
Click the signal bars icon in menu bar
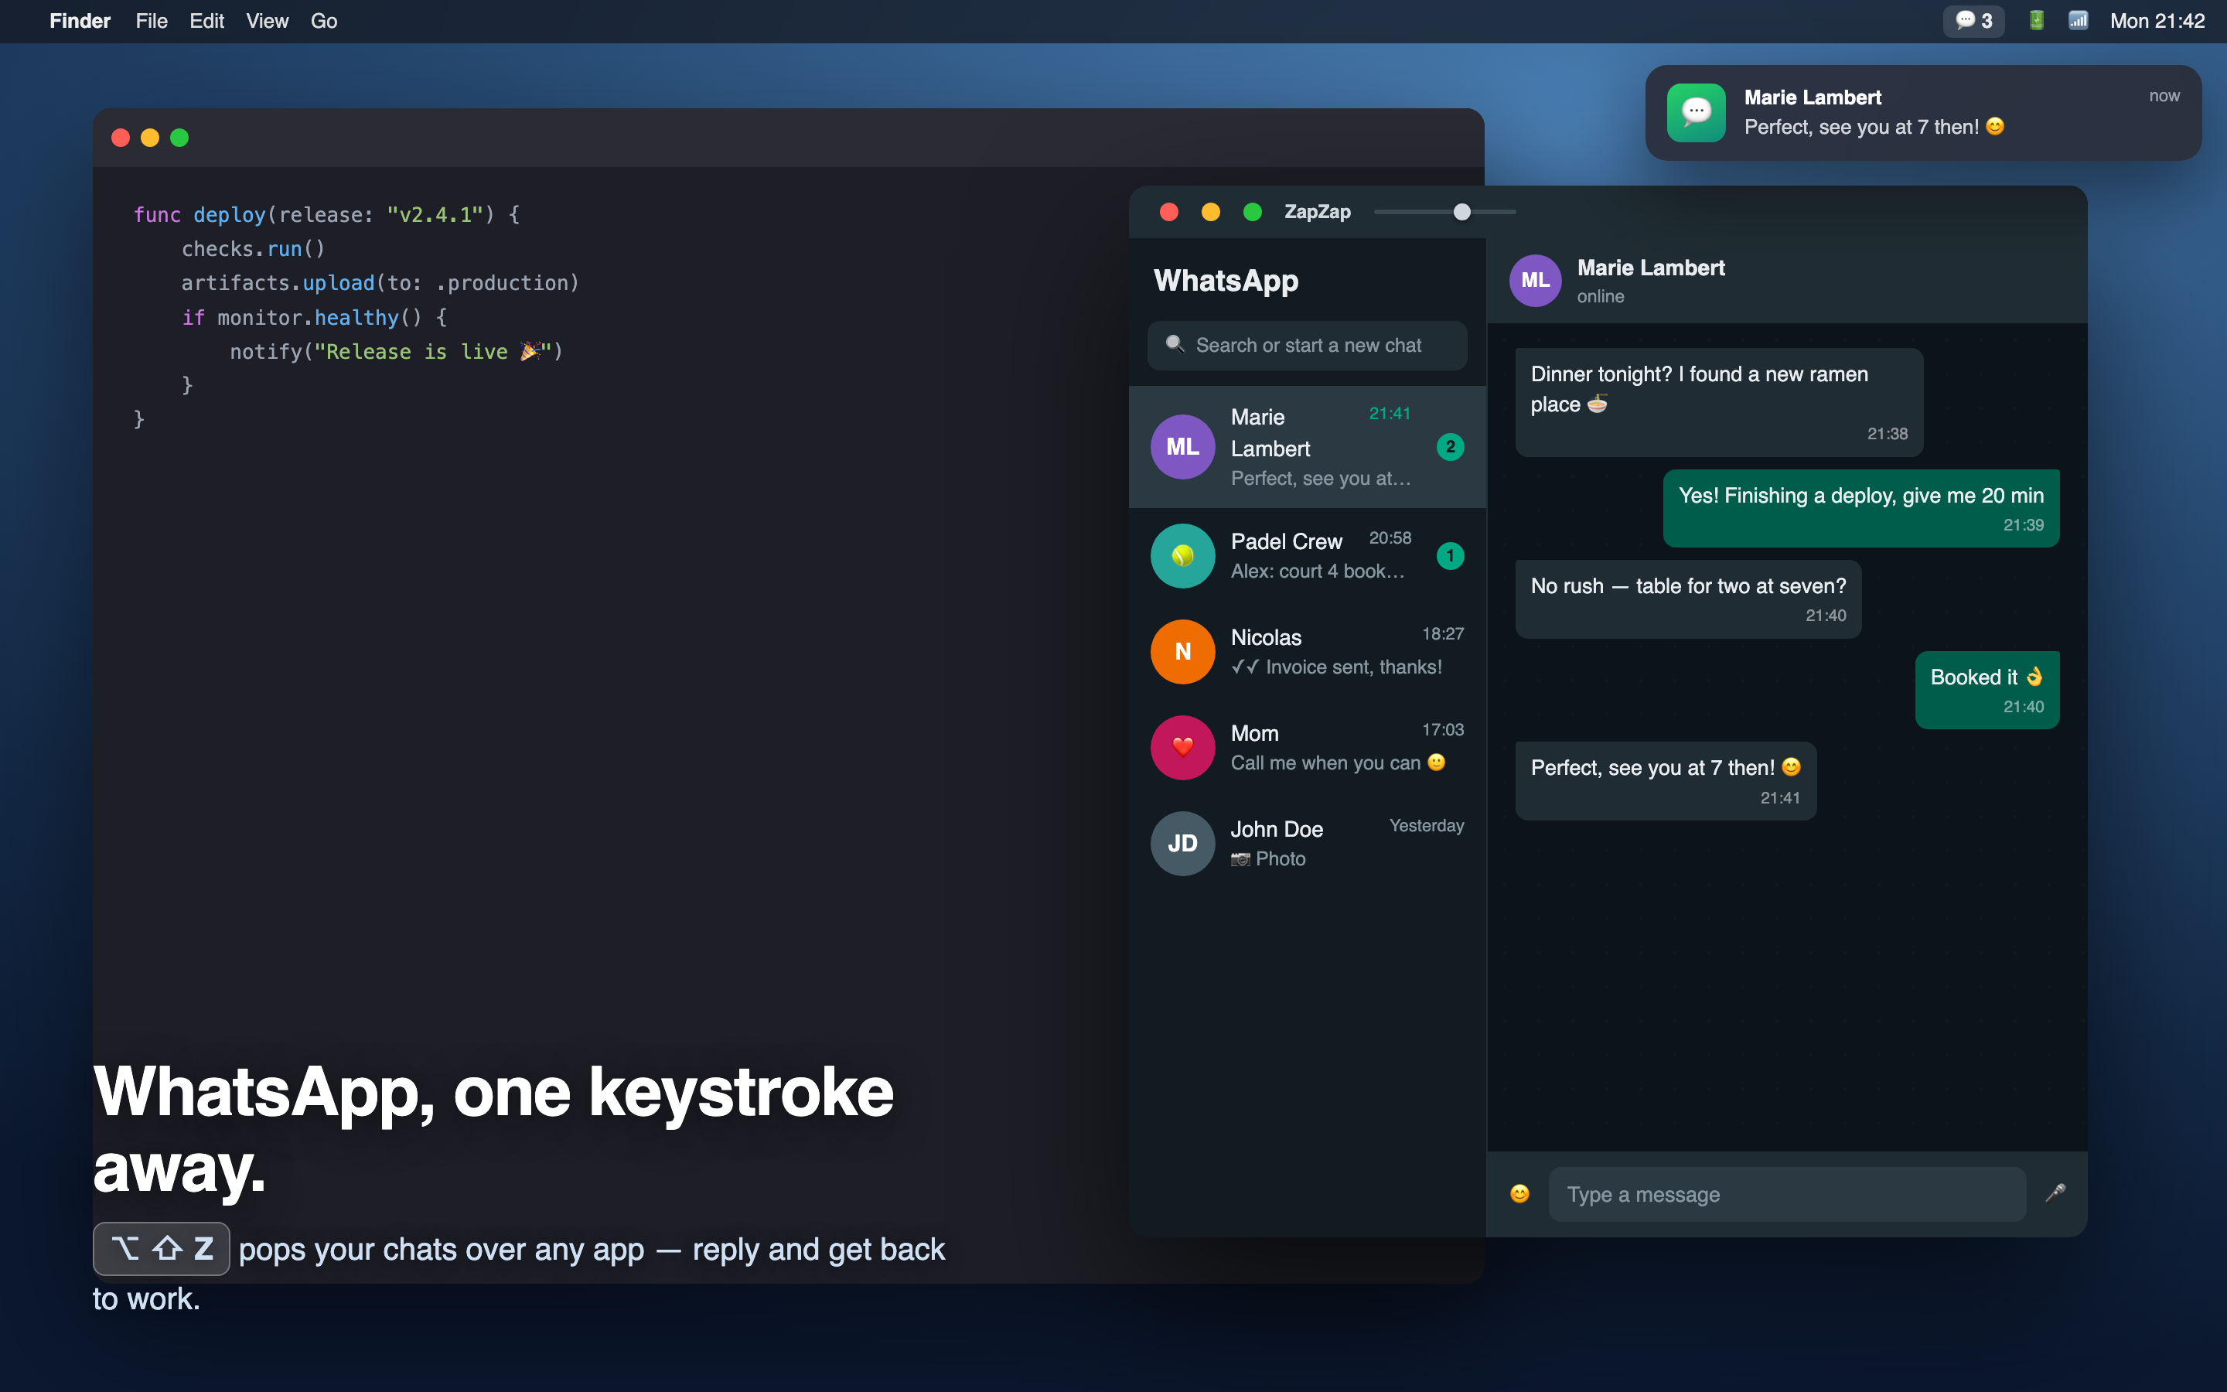point(2078,20)
